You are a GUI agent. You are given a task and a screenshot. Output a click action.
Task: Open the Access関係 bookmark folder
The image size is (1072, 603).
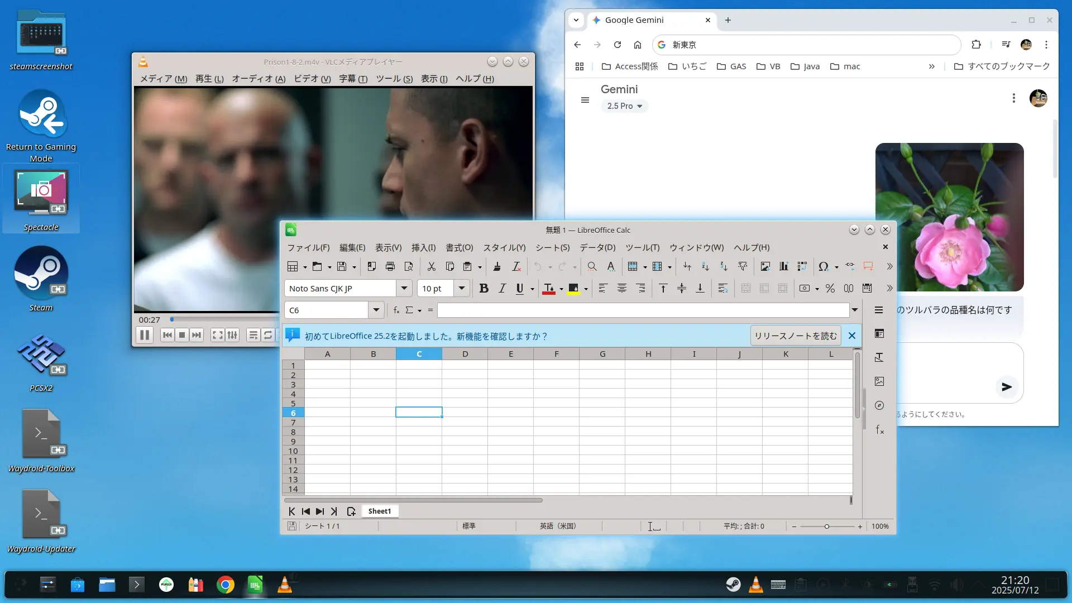[x=630, y=66]
